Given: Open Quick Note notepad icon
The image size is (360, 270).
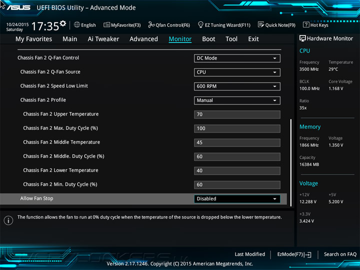Looking at the screenshot, I should (261, 24).
